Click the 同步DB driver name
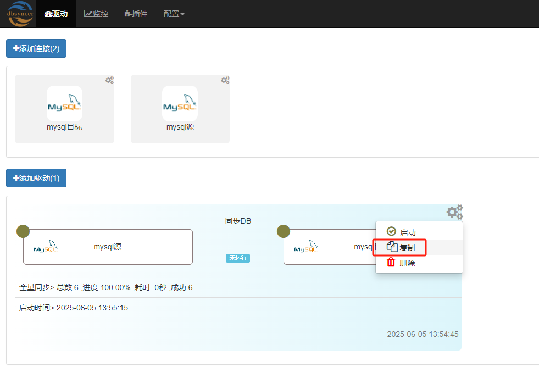539x389 pixels. (x=238, y=221)
